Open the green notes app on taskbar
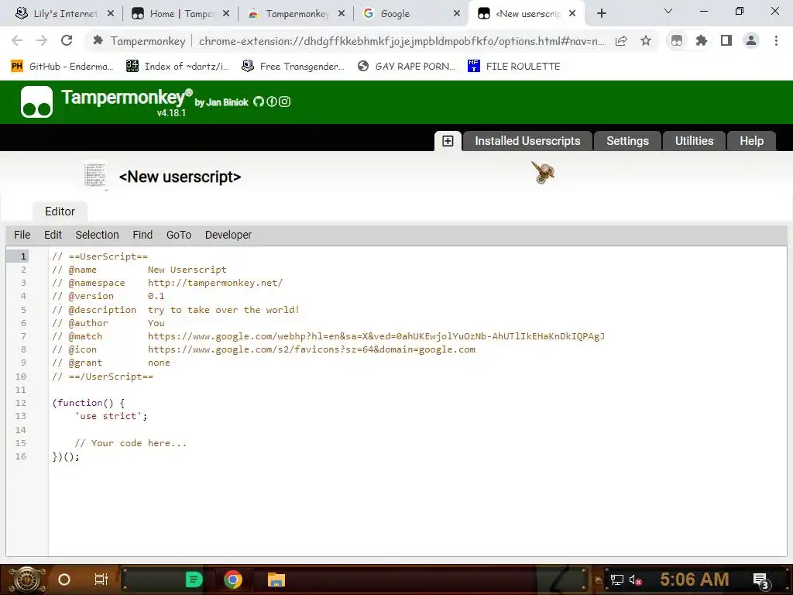The width and height of the screenshot is (793, 595). [x=194, y=580]
